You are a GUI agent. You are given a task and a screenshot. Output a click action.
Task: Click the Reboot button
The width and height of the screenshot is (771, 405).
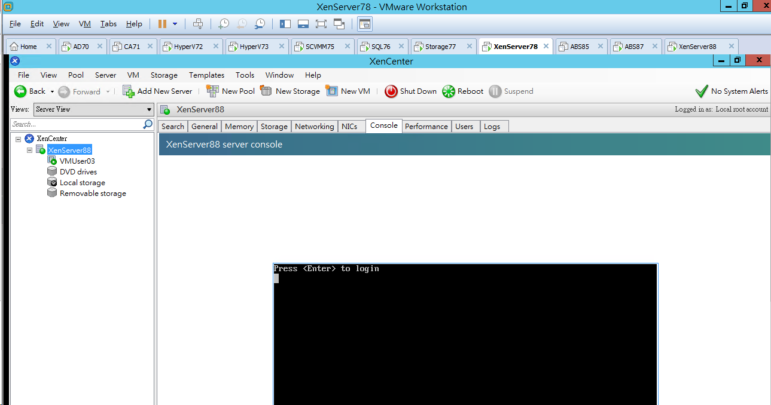coord(463,91)
